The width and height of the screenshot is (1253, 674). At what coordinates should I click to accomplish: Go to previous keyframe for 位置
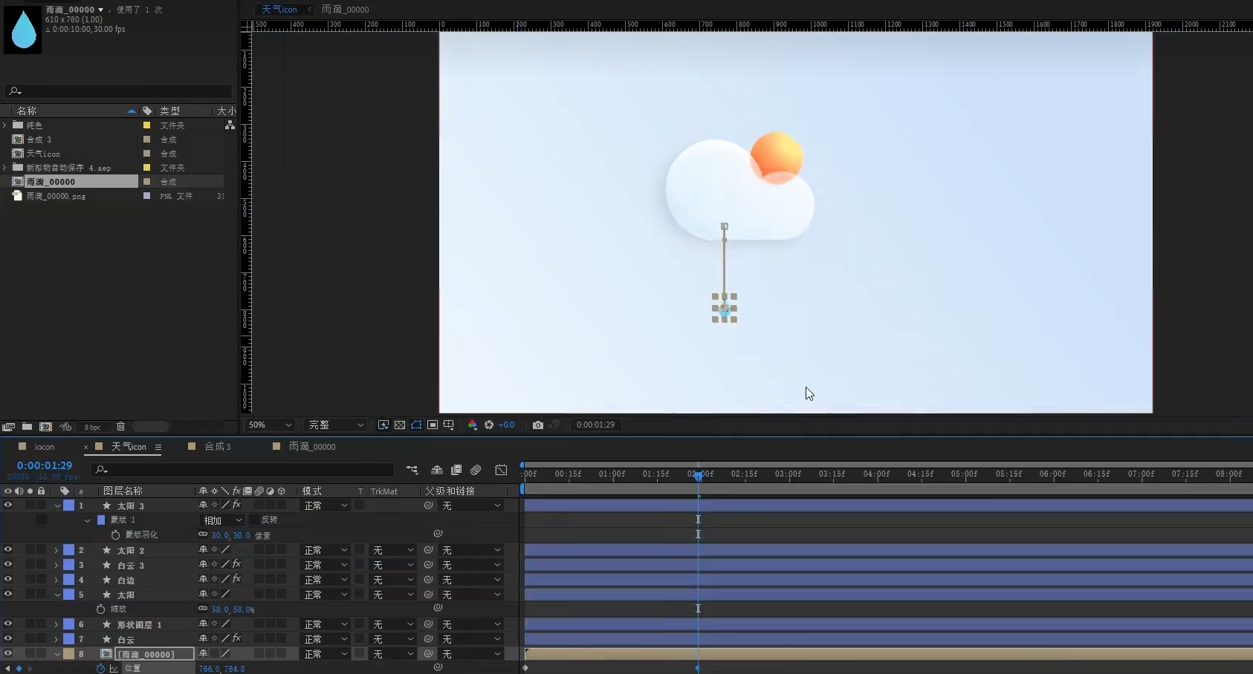point(8,668)
